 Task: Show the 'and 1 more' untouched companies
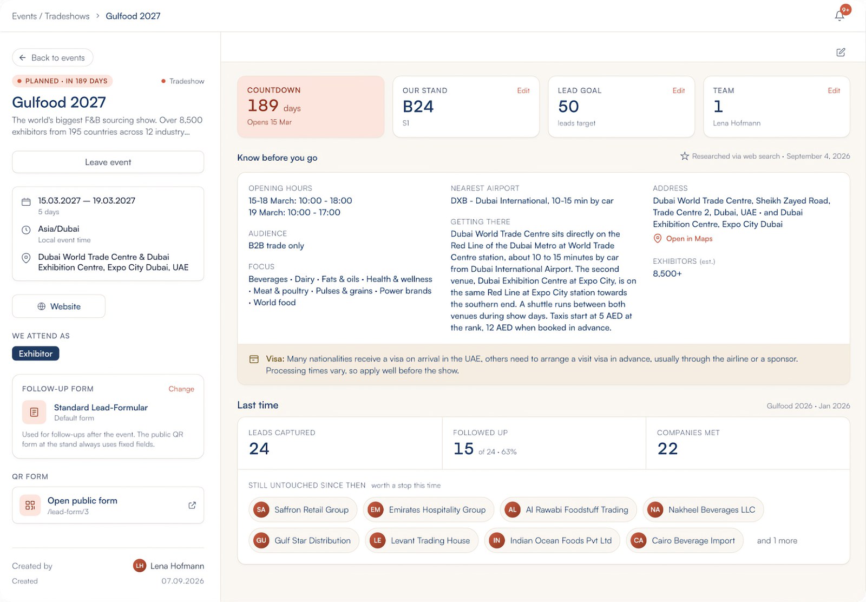pyautogui.click(x=777, y=540)
